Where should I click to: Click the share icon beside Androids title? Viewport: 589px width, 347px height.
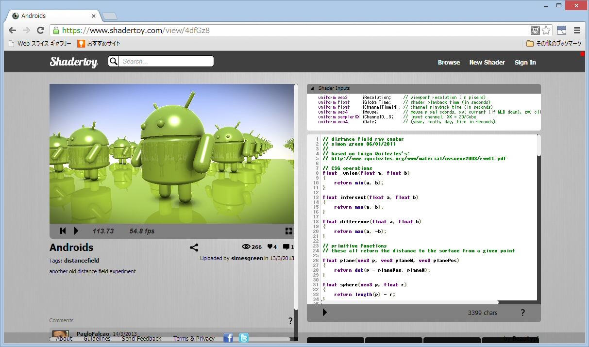tap(194, 248)
